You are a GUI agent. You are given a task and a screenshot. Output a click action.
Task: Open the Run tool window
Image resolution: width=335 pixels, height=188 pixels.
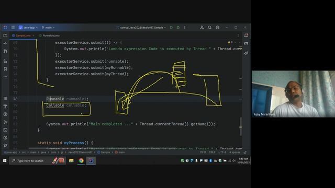(x=5, y=122)
